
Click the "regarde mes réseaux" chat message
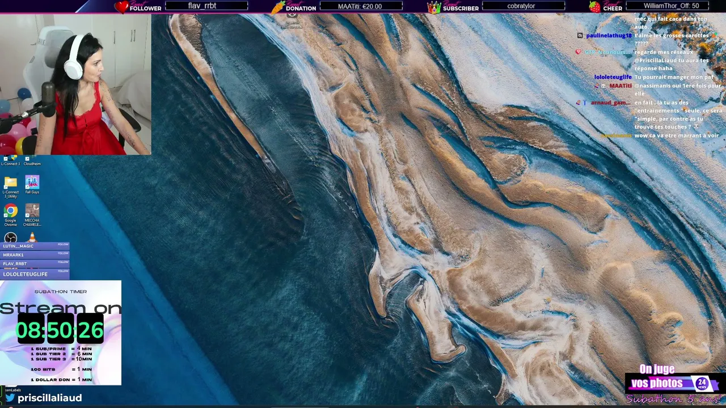pyautogui.click(x=672, y=60)
